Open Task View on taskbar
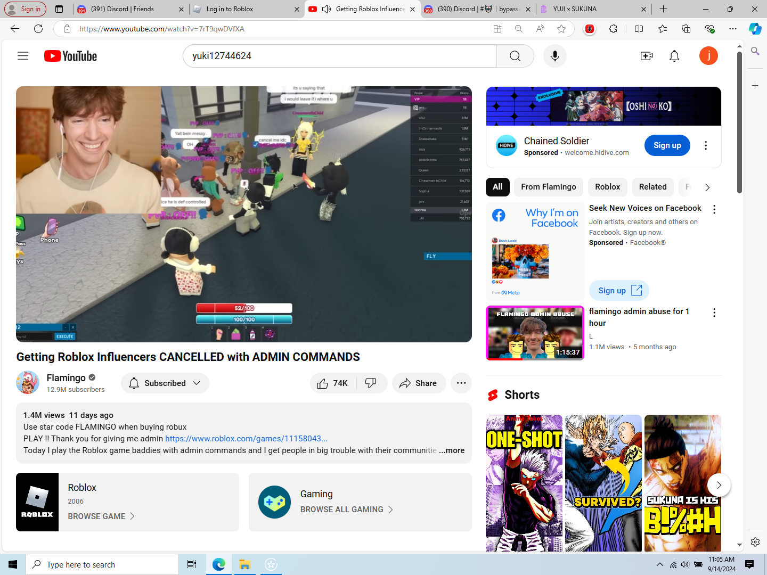Image resolution: width=767 pixels, height=575 pixels. (192, 564)
